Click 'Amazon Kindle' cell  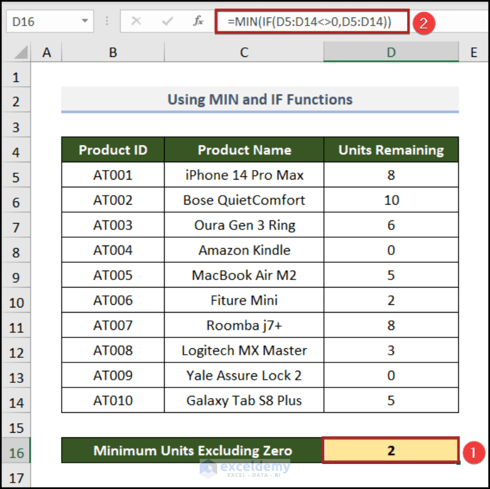244,250
